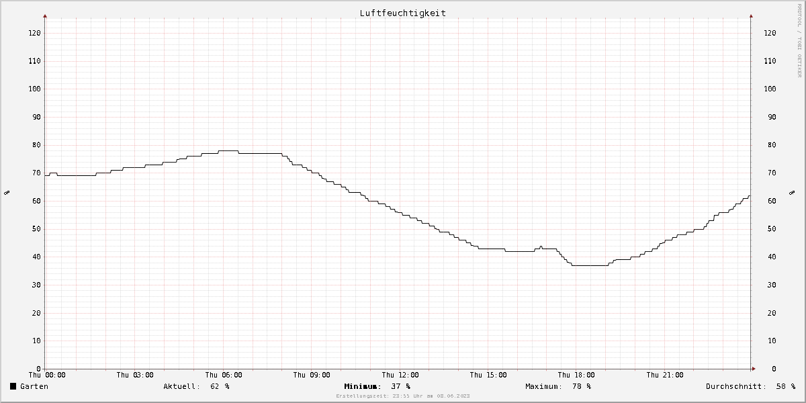This screenshot has height=403, width=806.
Task: Click the Maximum: label in the legend
Action: click(x=543, y=386)
